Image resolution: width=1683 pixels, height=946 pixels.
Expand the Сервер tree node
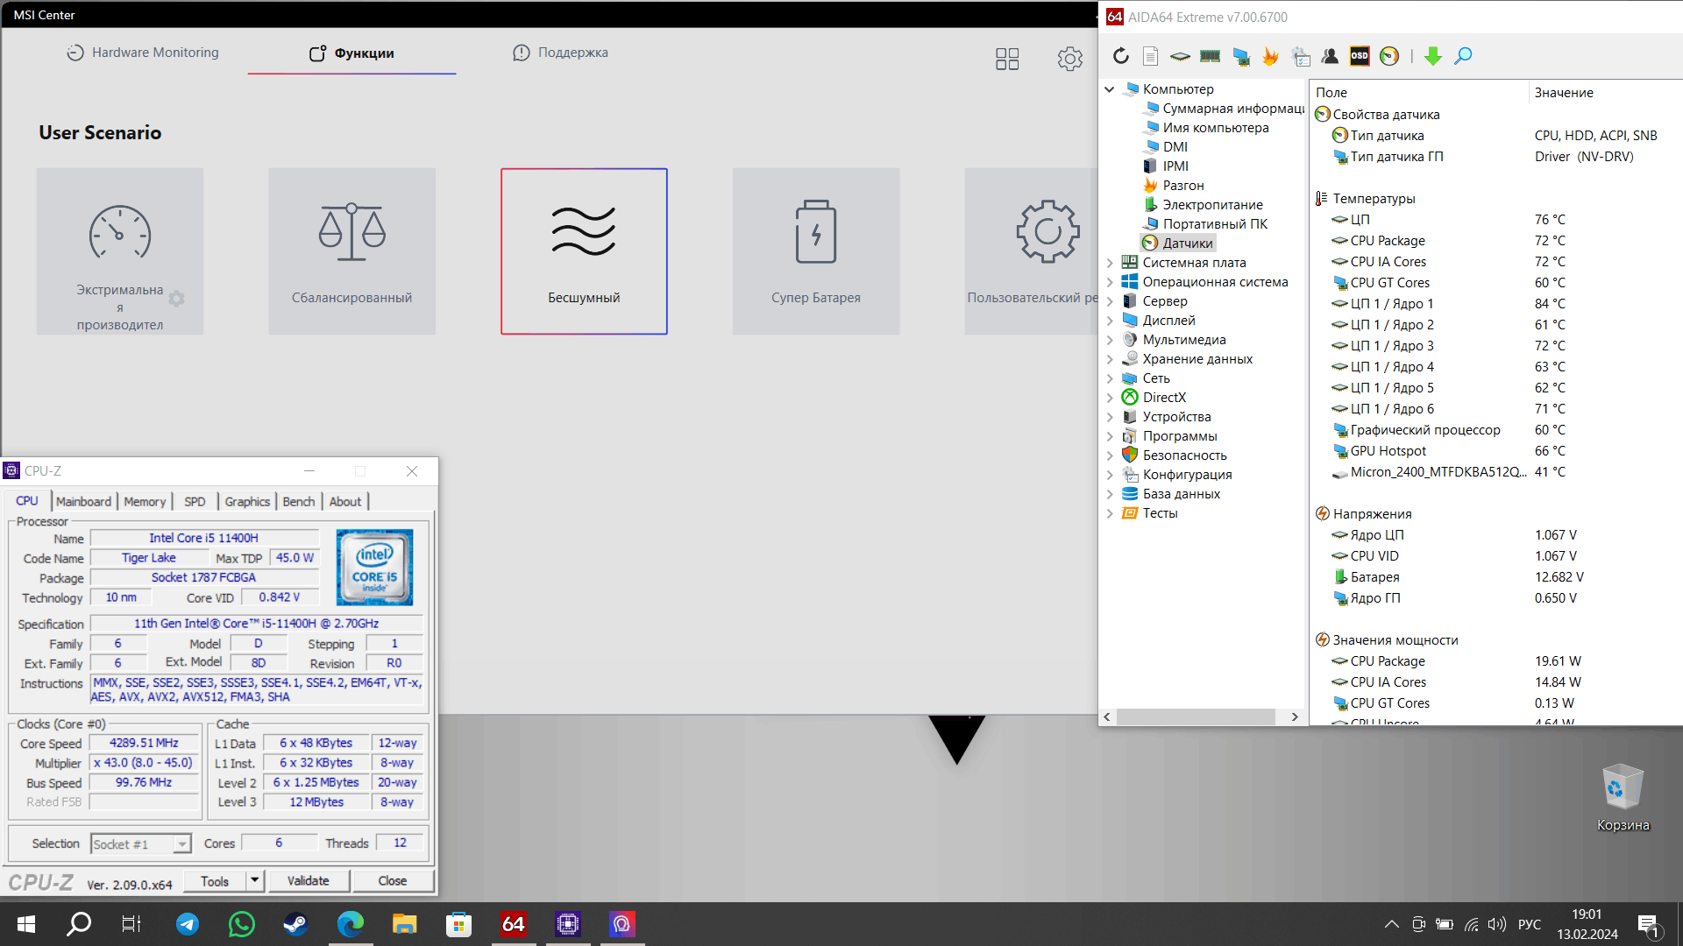coord(1110,301)
